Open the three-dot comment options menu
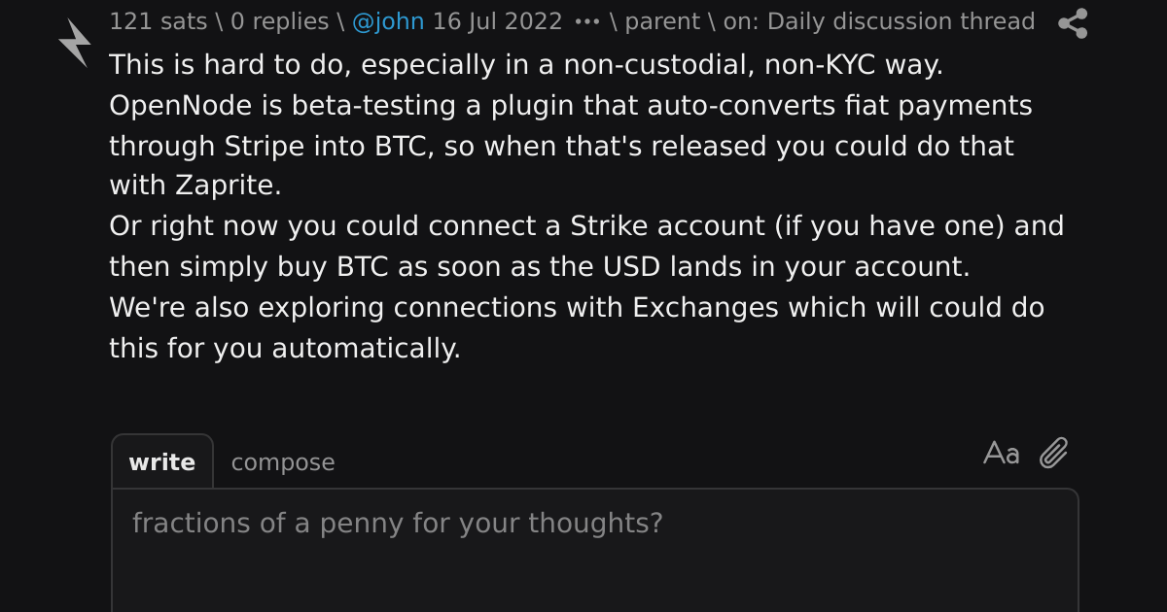Viewport: 1167px width, 612px height. coord(587,22)
